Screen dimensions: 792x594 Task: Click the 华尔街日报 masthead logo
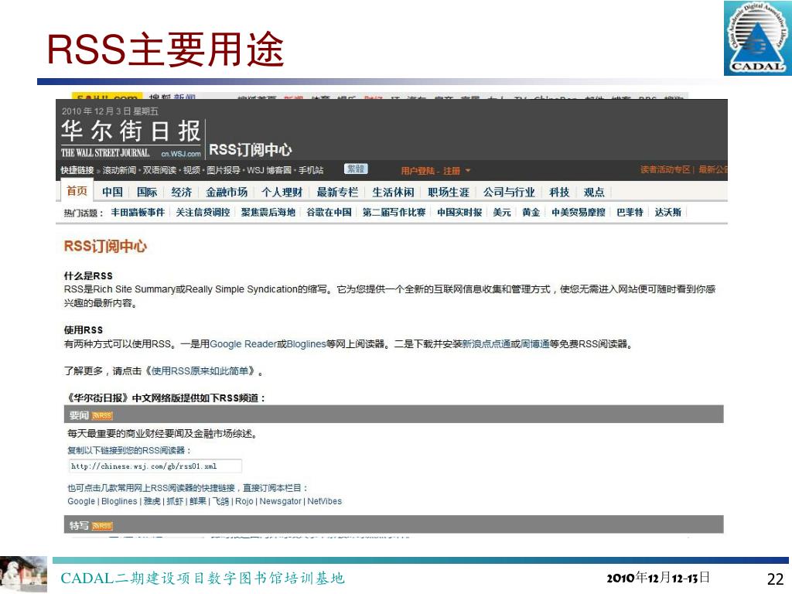131,131
